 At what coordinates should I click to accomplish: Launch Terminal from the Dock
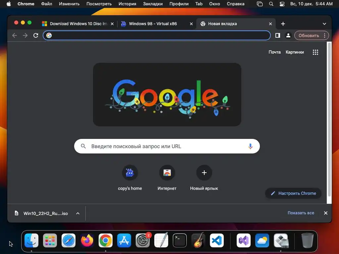[180, 240]
